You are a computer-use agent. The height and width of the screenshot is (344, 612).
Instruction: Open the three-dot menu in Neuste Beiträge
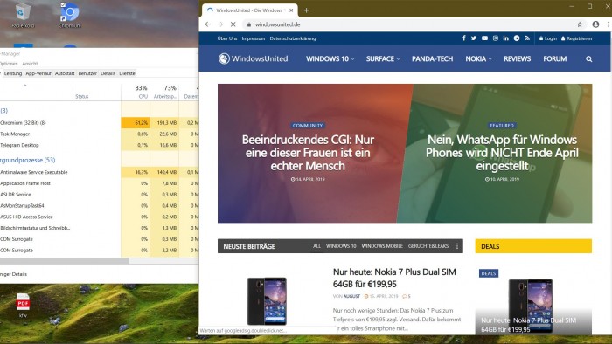[457, 246]
